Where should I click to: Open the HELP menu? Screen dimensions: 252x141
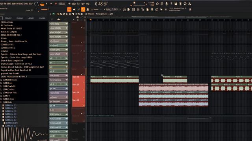(x=31, y=4)
